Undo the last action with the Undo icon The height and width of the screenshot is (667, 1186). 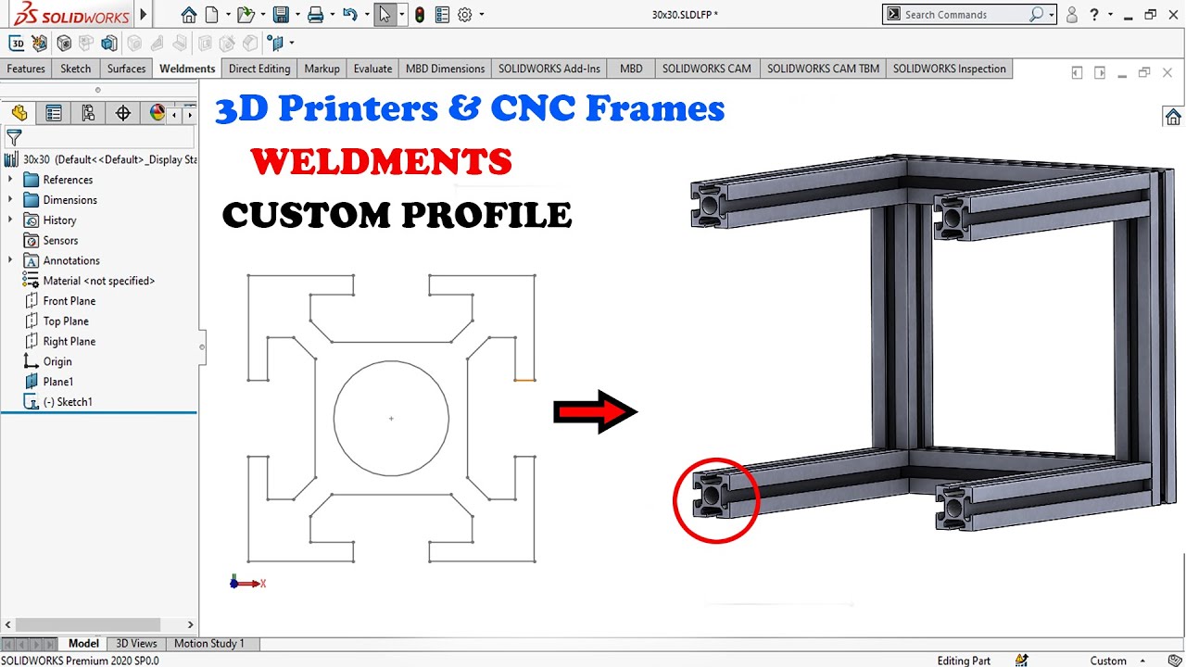(x=349, y=15)
